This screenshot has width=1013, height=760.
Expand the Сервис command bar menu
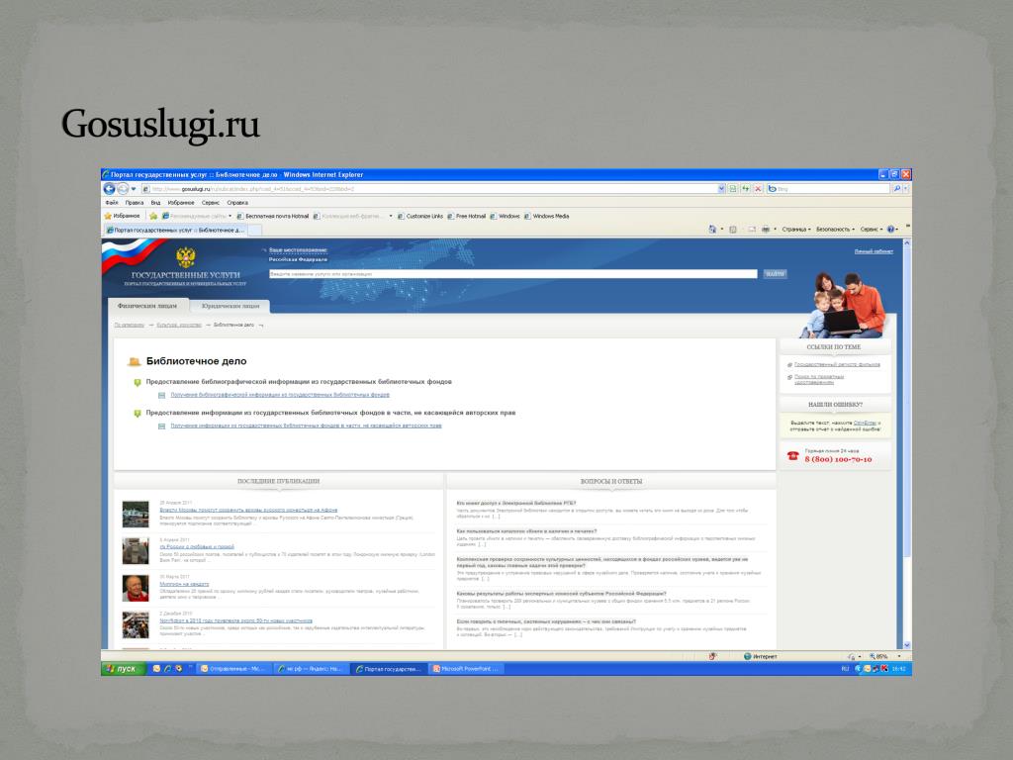coord(871,229)
